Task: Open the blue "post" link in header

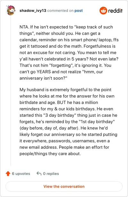Action: [x=79, y=11]
